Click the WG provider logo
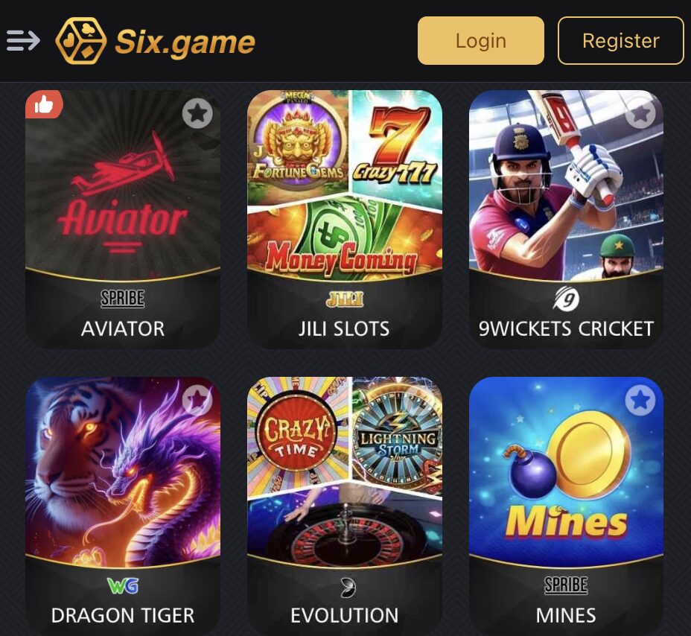 click(123, 586)
